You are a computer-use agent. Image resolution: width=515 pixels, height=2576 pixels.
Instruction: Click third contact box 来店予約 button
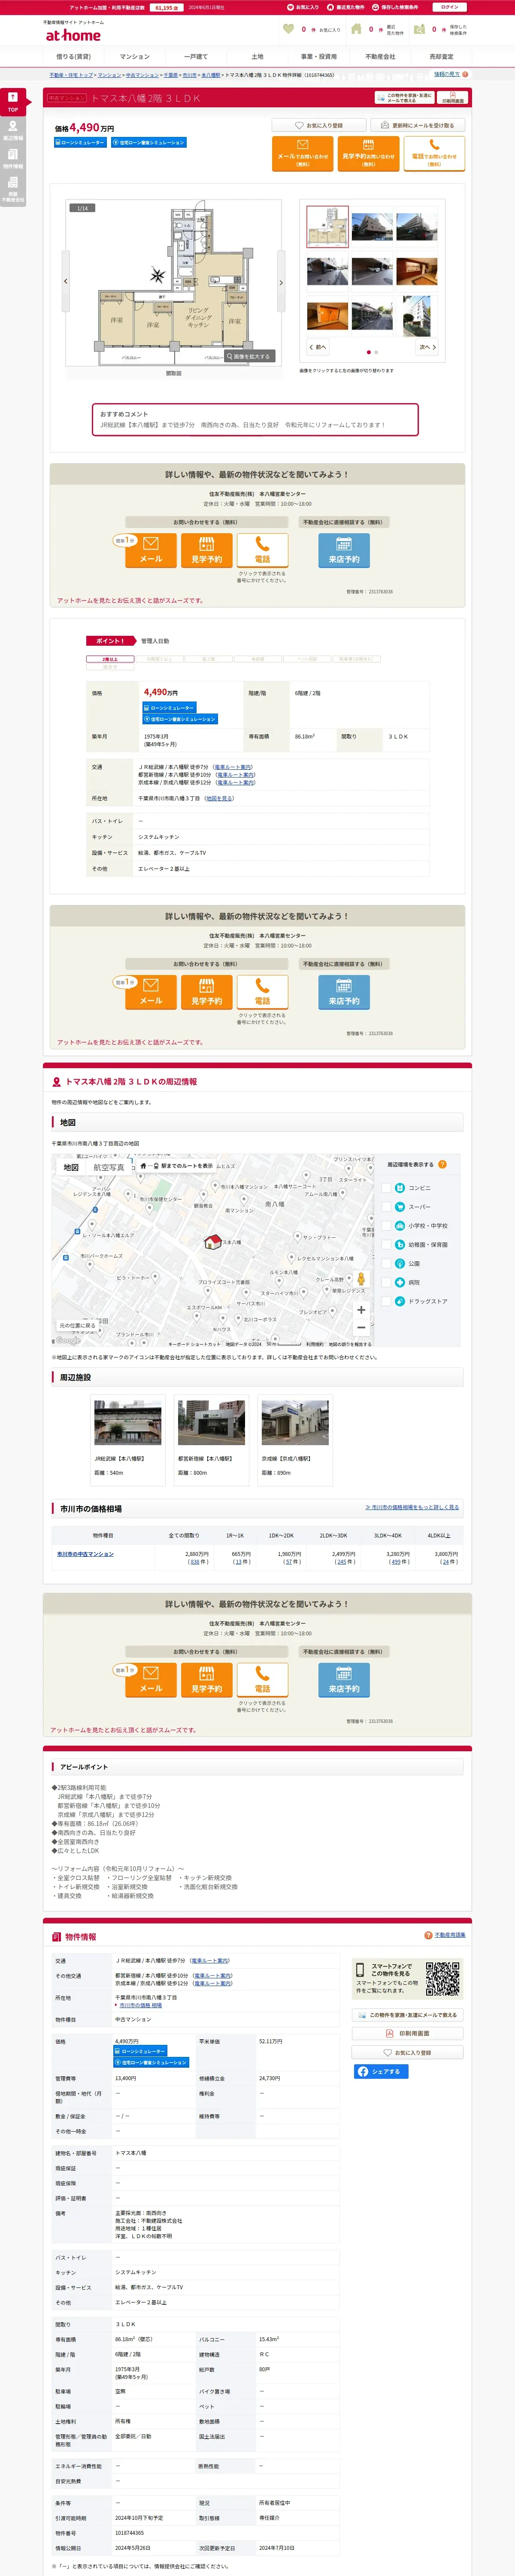344,1679
